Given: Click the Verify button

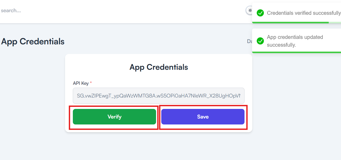Looking at the screenshot, I should pos(114,117).
